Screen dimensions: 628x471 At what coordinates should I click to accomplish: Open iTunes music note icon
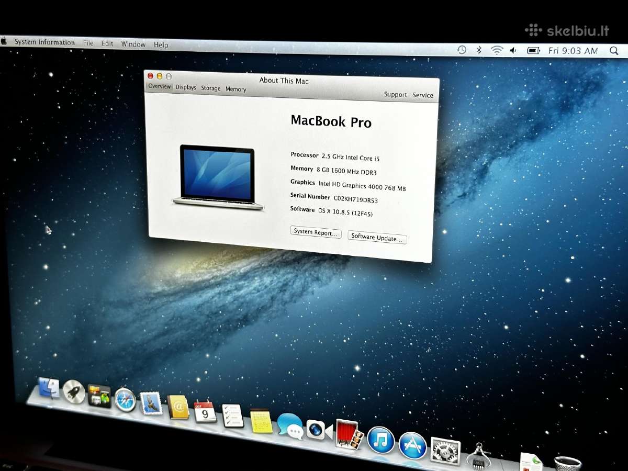(380, 440)
